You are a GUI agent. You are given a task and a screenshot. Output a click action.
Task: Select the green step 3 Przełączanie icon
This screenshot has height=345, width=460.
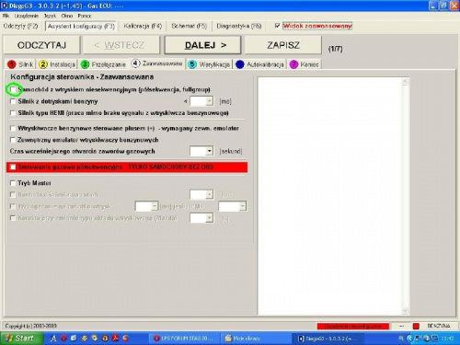click(85, 64)
